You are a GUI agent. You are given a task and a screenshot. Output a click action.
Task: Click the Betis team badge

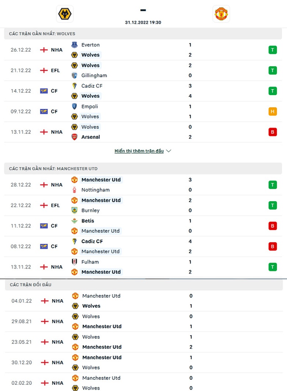[x=74, y=221]
